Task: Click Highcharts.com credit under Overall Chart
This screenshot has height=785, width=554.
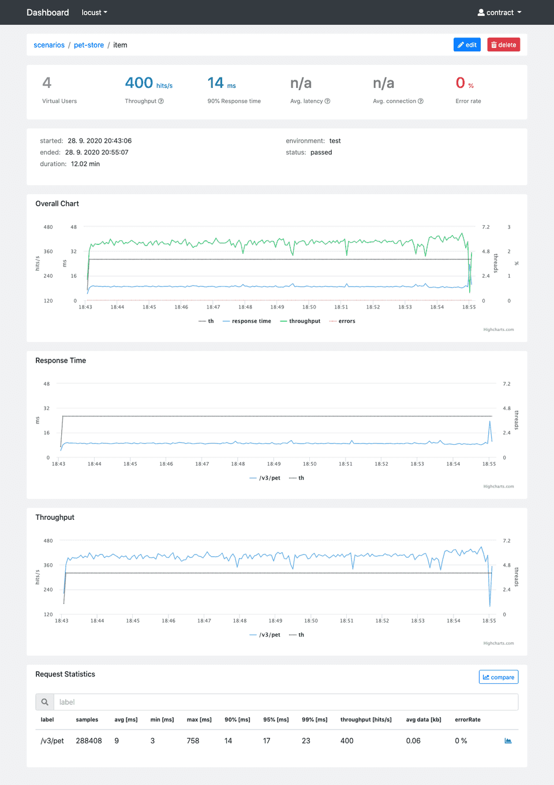Action: pos(499,330)
